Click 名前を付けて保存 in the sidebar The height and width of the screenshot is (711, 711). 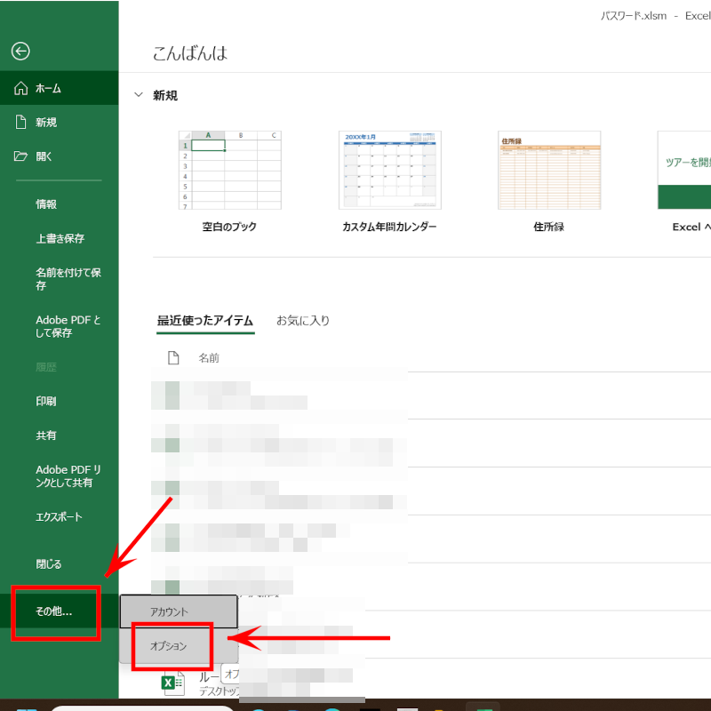pyautogui.click(x=68, y=279)
